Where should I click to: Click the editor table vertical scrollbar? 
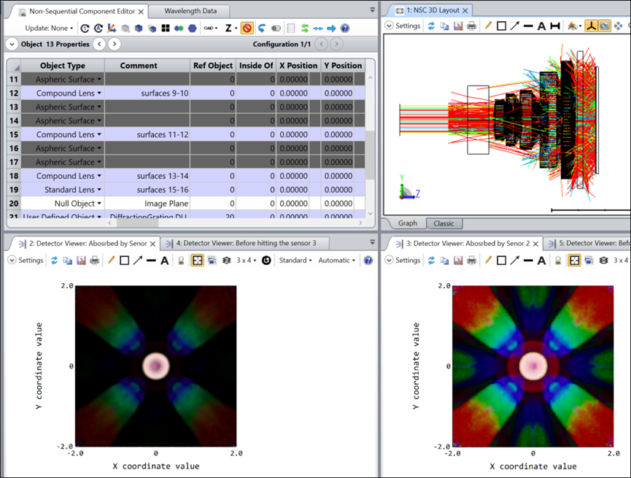pos(370,155)
